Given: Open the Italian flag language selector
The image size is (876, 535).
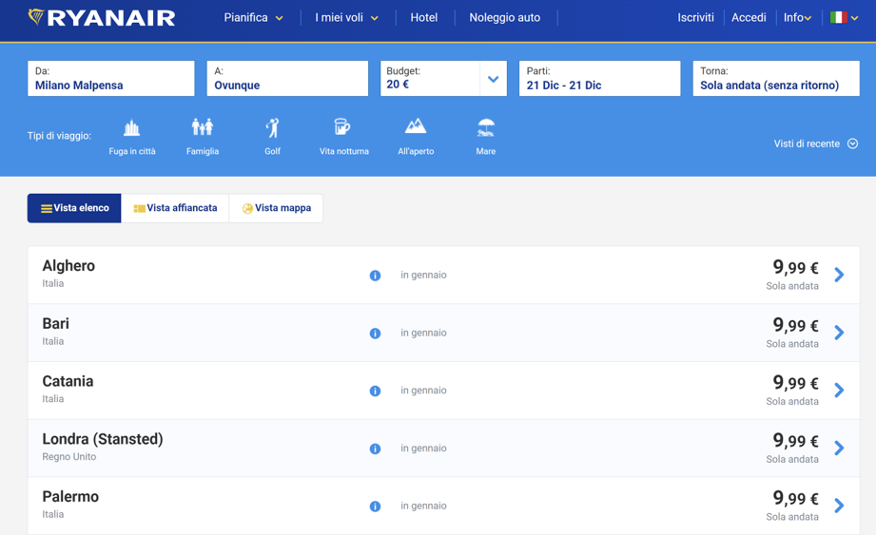Looking at the screenshot, I should point(843,18).
